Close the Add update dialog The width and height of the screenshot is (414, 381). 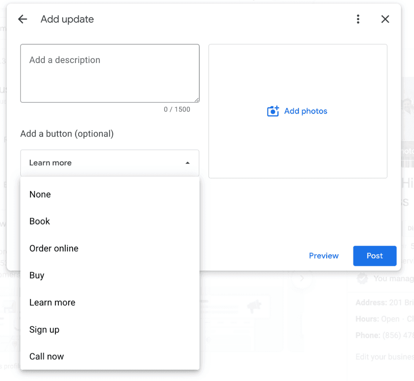click(385, 19)
